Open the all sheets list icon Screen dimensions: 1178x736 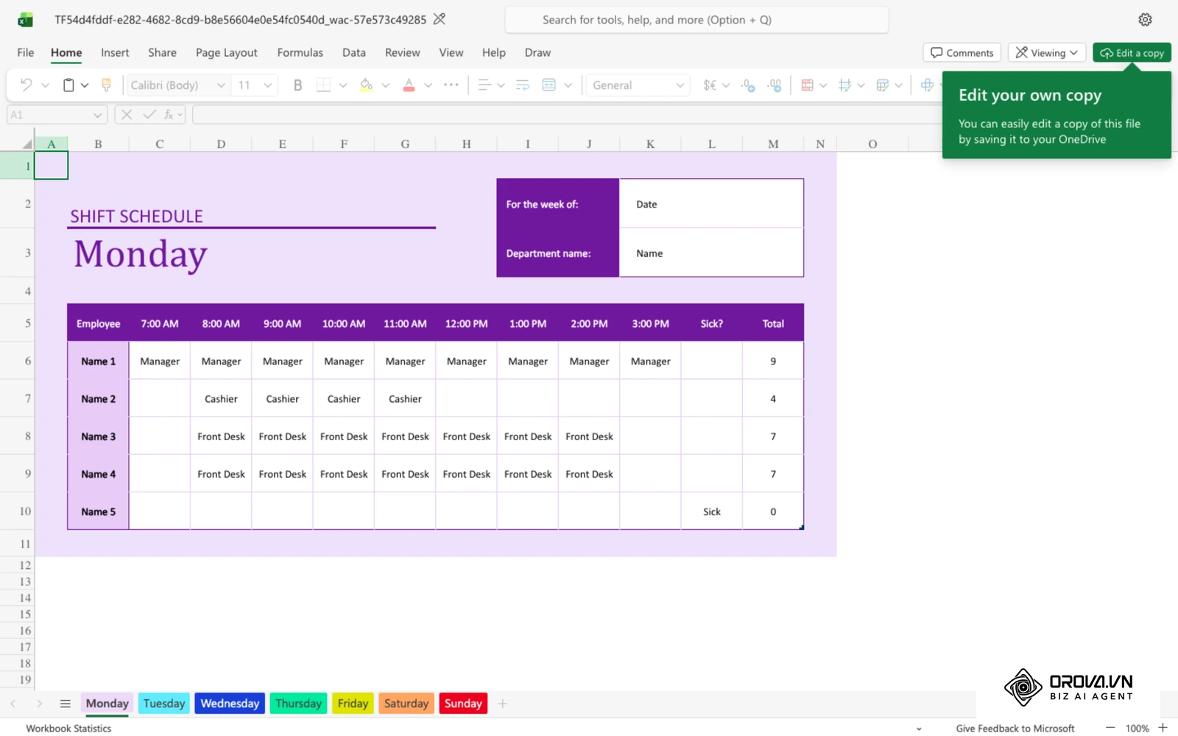pos(65,704)
